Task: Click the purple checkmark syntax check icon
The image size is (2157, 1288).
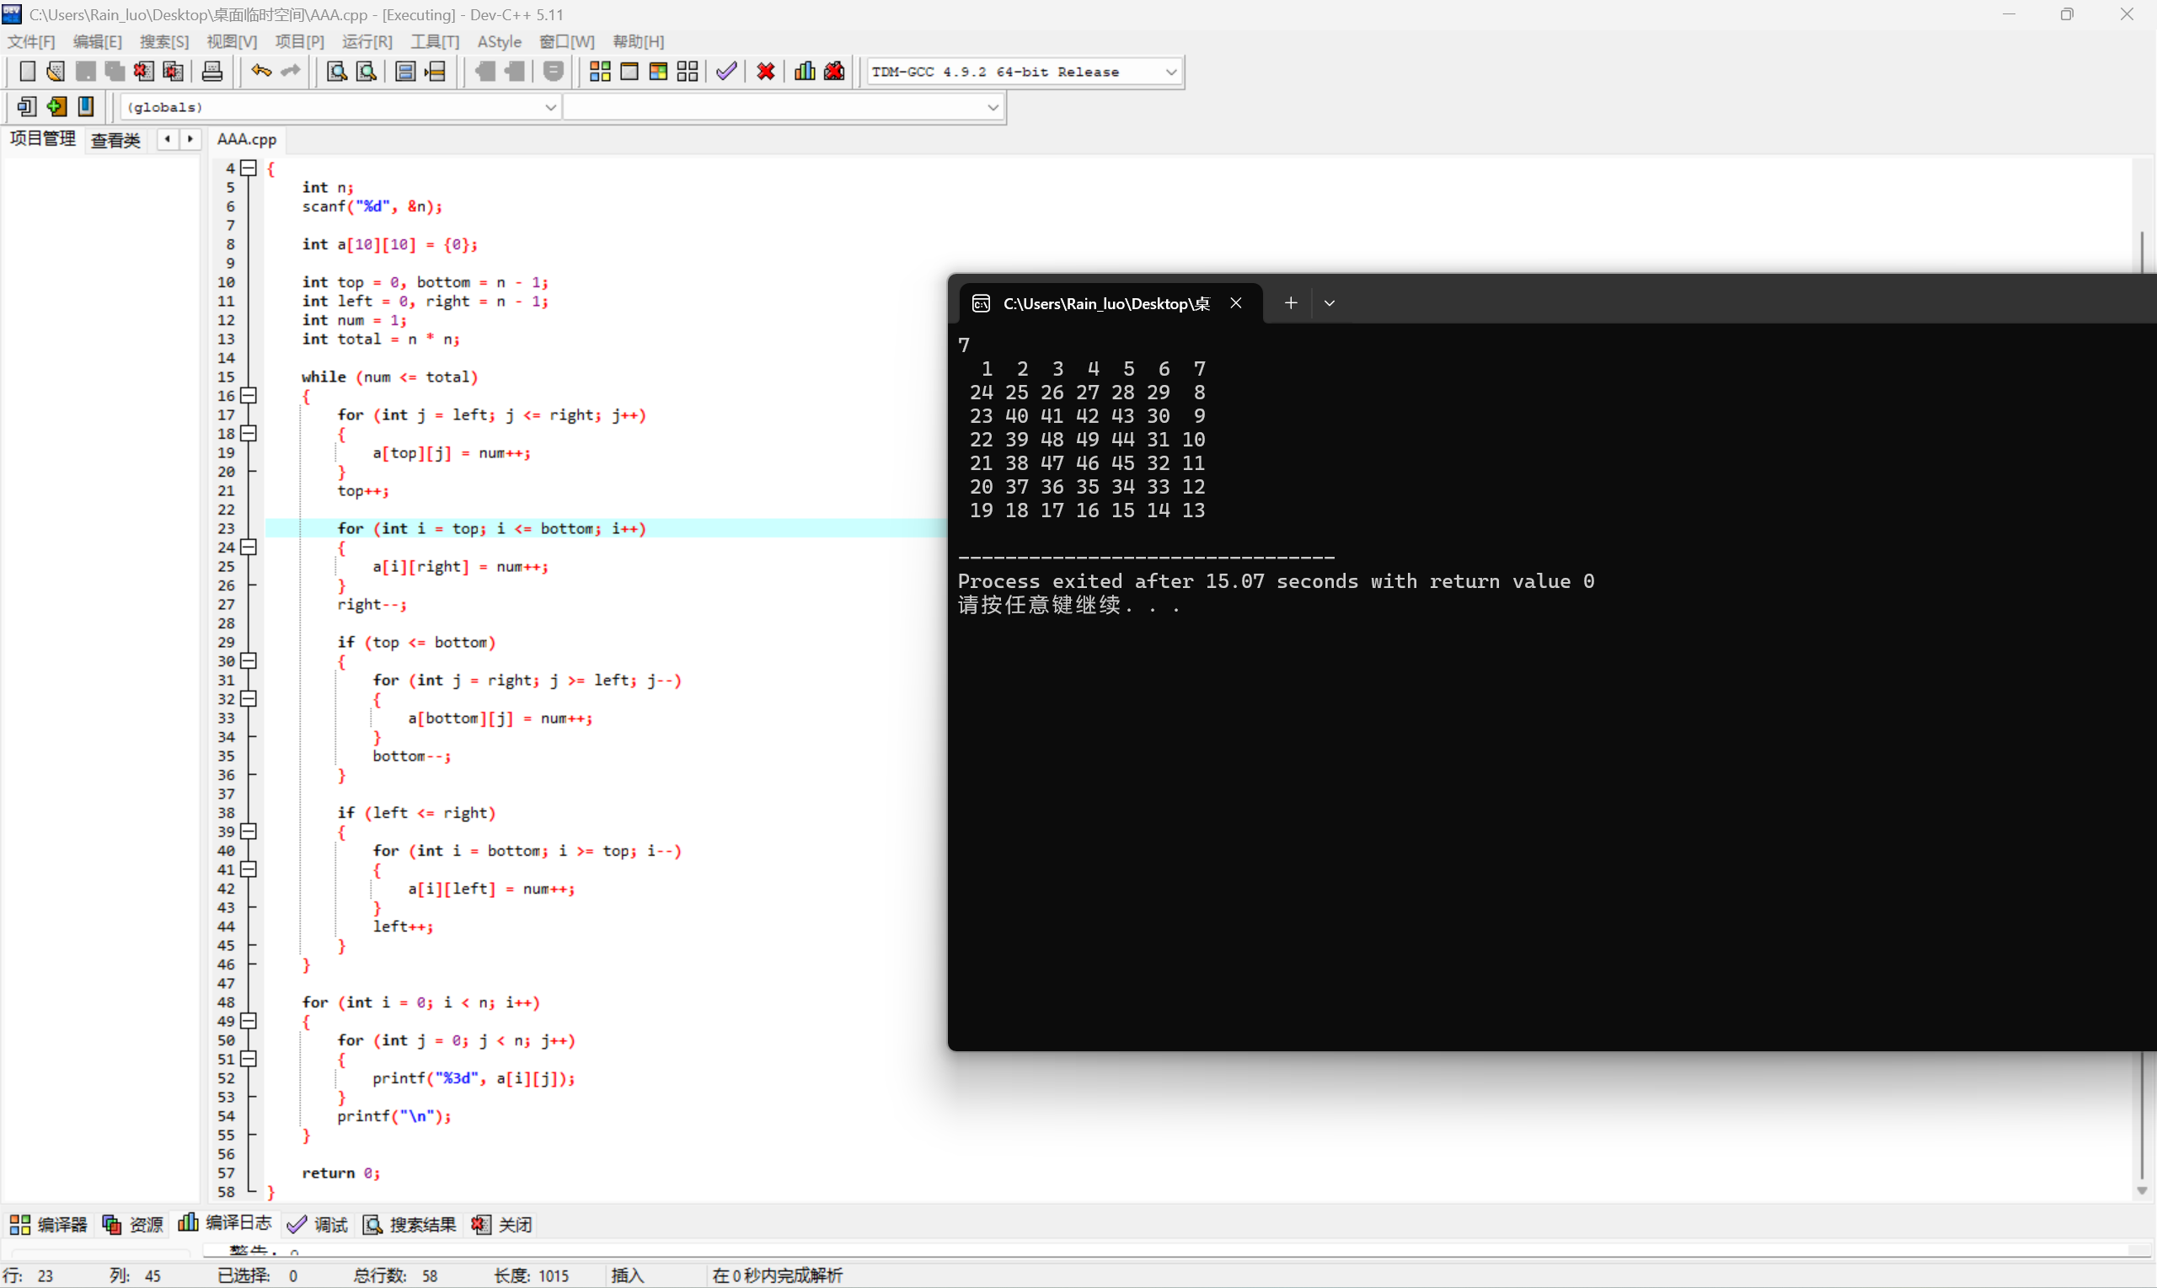Action: (726, 71)
